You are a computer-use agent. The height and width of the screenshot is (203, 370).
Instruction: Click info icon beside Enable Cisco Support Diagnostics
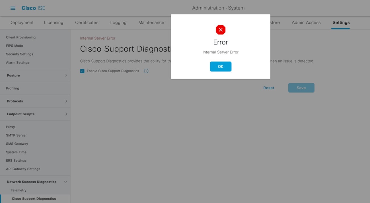pos(146,71)
